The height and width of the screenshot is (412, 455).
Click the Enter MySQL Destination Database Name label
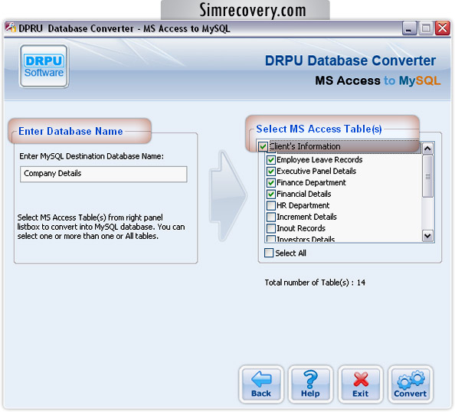click(91, 156)
